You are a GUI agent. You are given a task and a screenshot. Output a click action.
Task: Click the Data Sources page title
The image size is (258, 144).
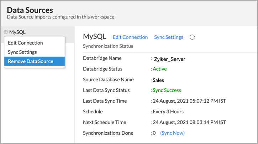coord(30,10)
